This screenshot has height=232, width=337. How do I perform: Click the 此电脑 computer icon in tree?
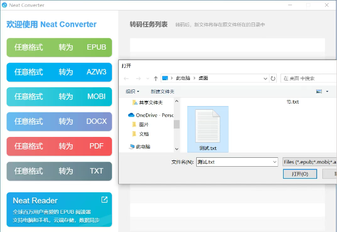point(131,147)
